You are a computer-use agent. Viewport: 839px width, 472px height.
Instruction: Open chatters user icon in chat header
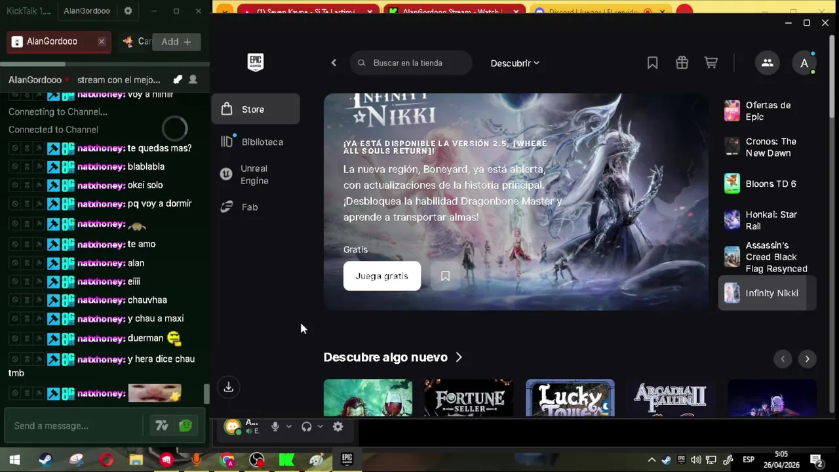click(x=193, y=79)
